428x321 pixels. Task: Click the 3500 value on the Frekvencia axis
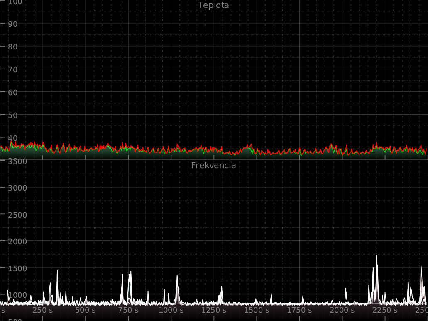[x=17, y=161]
